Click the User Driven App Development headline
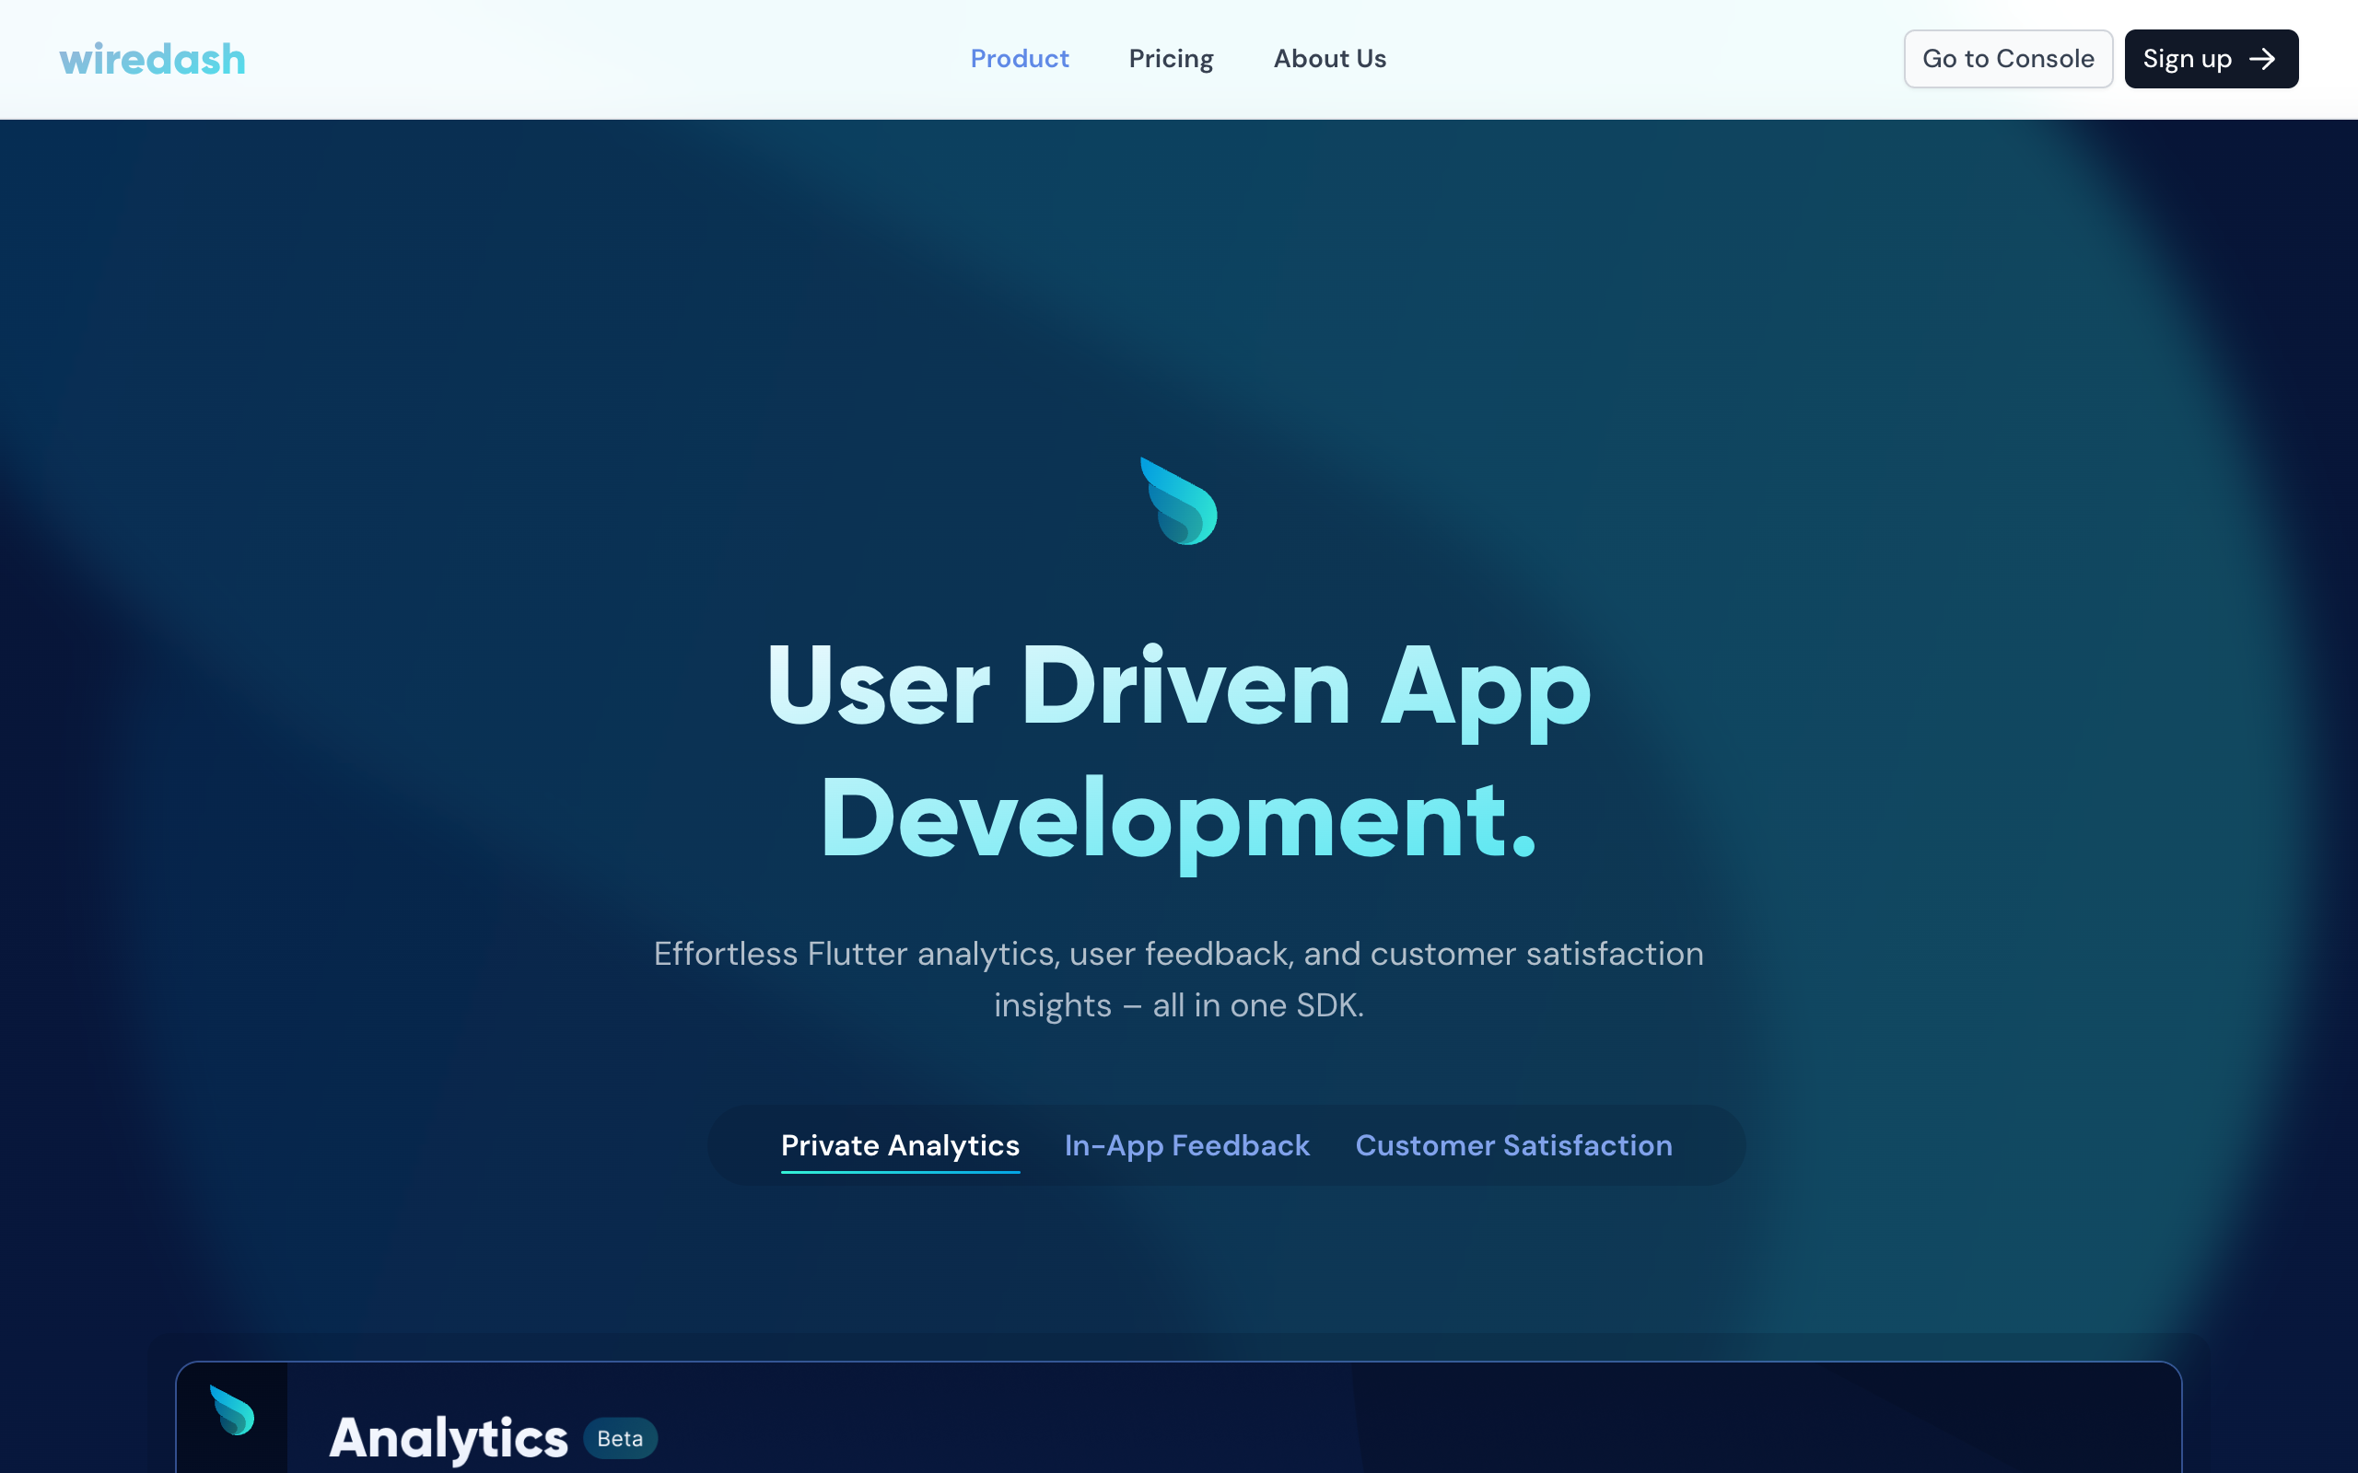The image size is (2358, 1473). tap(1179, 687)
